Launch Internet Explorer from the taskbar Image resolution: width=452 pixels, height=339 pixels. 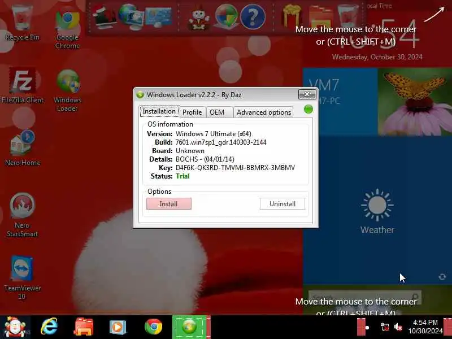pyautogui.click(x=49, y=327)
